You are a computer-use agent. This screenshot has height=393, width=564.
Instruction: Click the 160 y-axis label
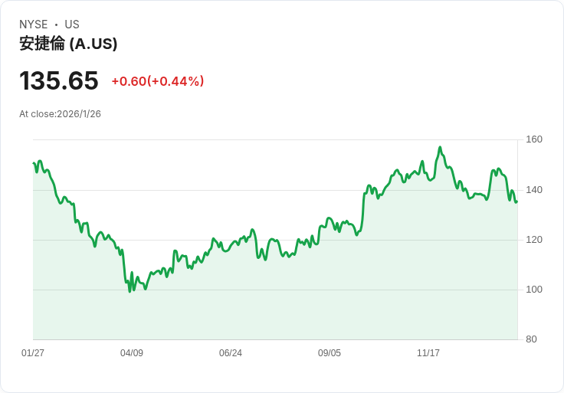[533, 139]
